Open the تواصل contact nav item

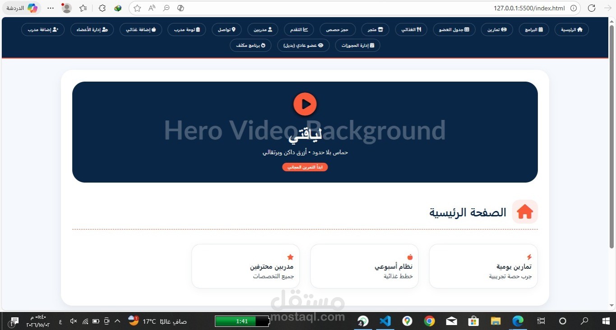tap(227, 29)
